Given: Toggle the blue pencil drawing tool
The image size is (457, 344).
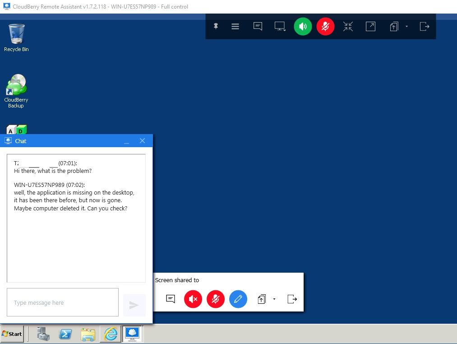Looking at the screenshot, I should pyautogui.click(x=238, y=299).
